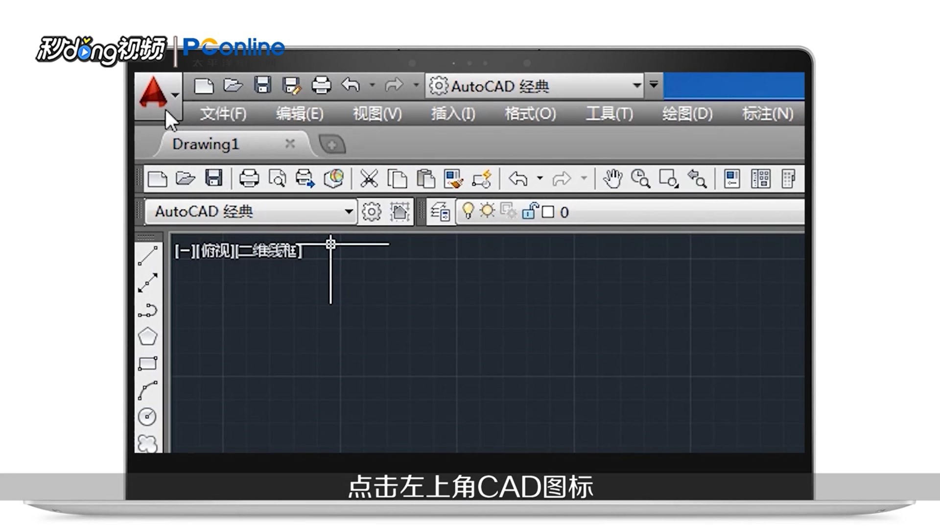Select the Line draw tool
940x529 pixels.
[x=147, y=256]
